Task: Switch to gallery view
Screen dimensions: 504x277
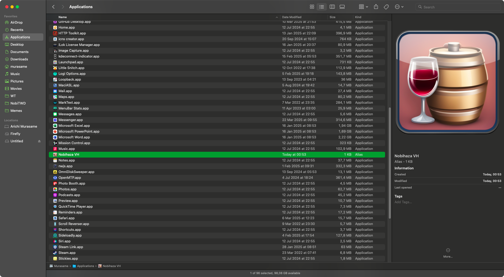Action: [342, 7]
